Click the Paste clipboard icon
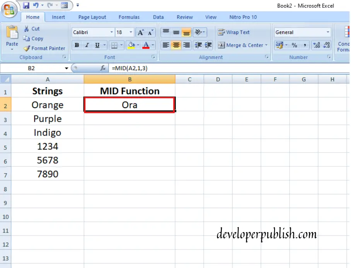 point(12,33)
